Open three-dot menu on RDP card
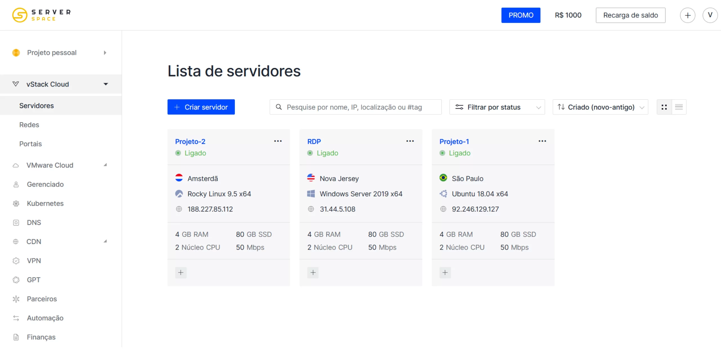 410,141
